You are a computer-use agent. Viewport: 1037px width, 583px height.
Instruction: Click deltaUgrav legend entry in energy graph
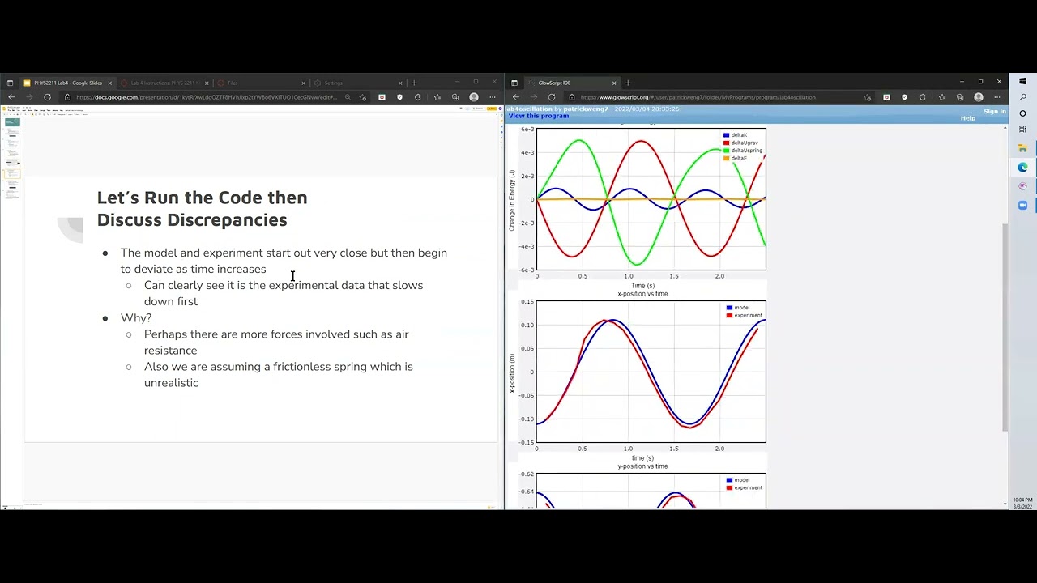(740, 143)
